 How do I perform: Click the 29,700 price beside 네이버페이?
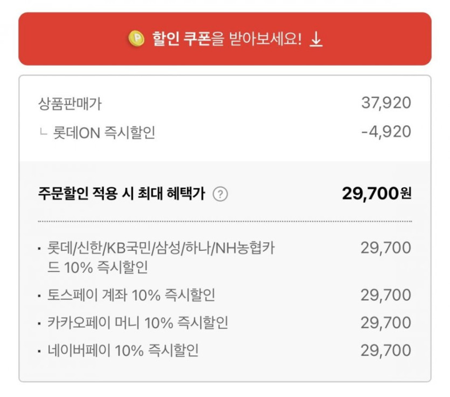(x=386, y=351)
